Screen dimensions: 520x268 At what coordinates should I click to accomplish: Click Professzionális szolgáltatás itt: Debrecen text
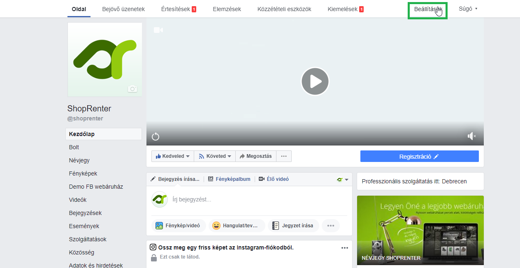(x=414, y=181)
